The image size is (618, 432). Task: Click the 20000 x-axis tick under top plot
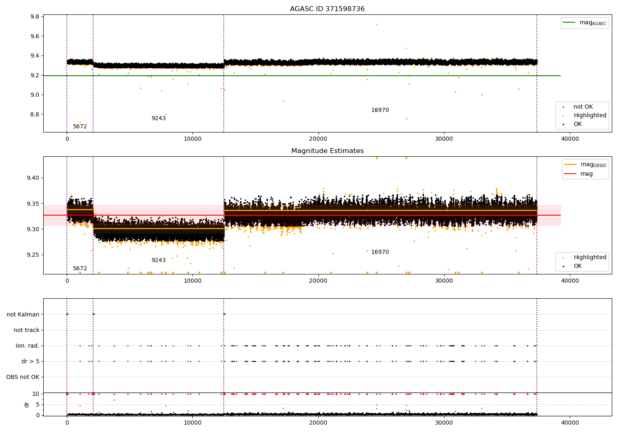(x=318, y=139)
